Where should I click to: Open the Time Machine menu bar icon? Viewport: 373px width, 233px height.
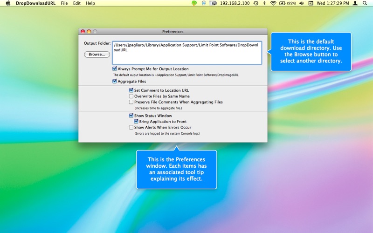[256, 3]
